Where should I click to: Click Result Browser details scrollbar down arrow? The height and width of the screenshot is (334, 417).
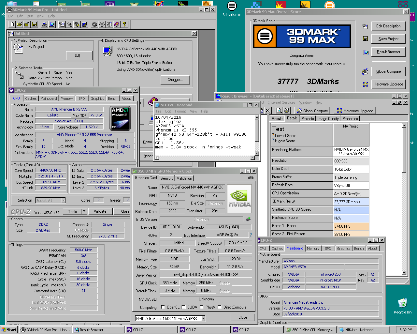(404, 273)
